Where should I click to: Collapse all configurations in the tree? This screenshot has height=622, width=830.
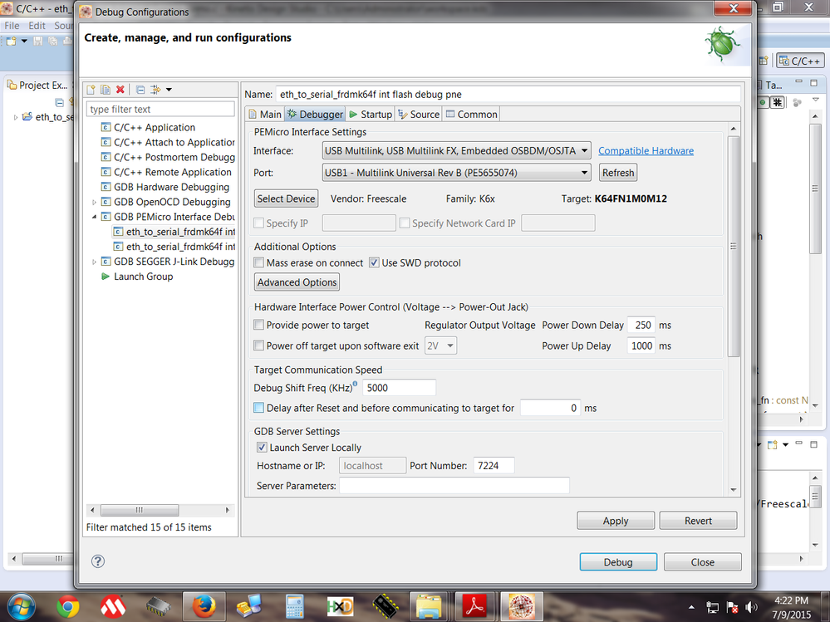click(x=140, y=90)
